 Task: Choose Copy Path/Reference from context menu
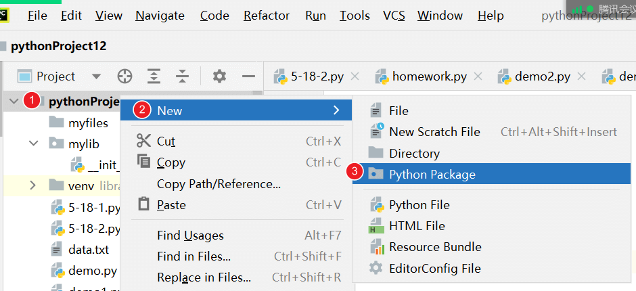pos(219,183)
